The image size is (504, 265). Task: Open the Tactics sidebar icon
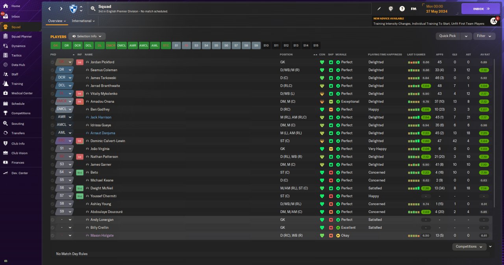(x=6, y=55)
